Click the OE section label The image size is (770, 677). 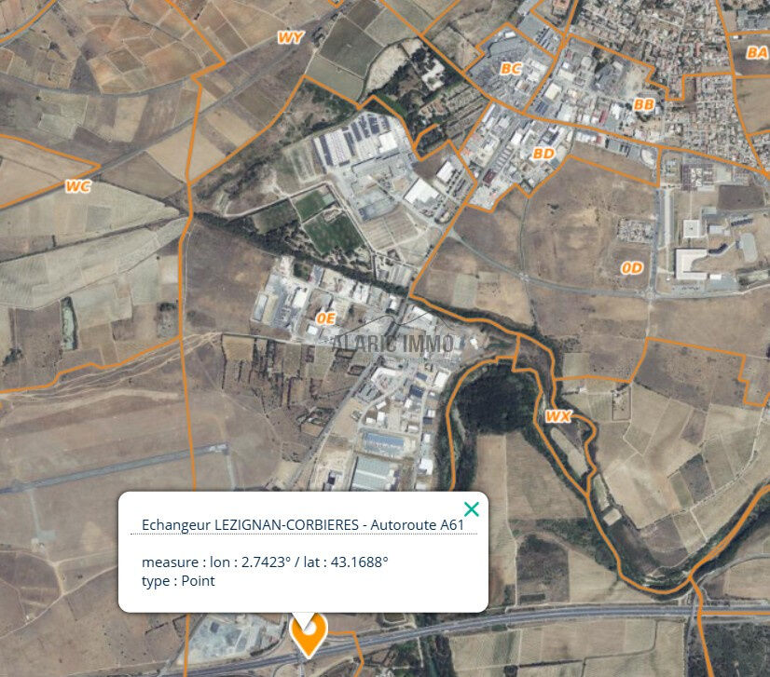pyautogui.click(x=325, y=318)
